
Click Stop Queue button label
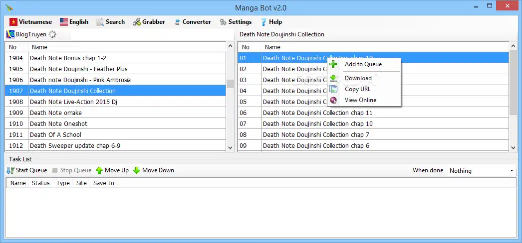[75, 170]
